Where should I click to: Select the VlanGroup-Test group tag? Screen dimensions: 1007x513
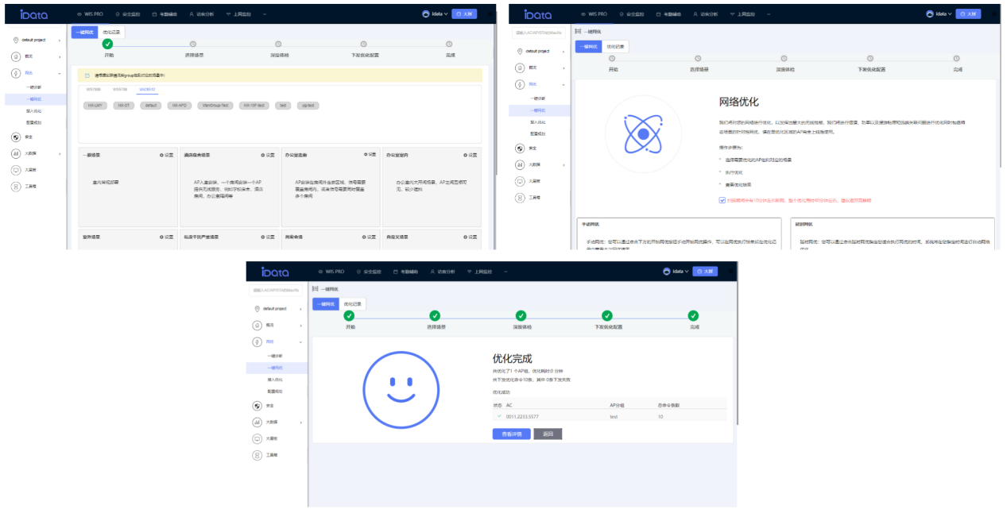(x=215, y=105)
